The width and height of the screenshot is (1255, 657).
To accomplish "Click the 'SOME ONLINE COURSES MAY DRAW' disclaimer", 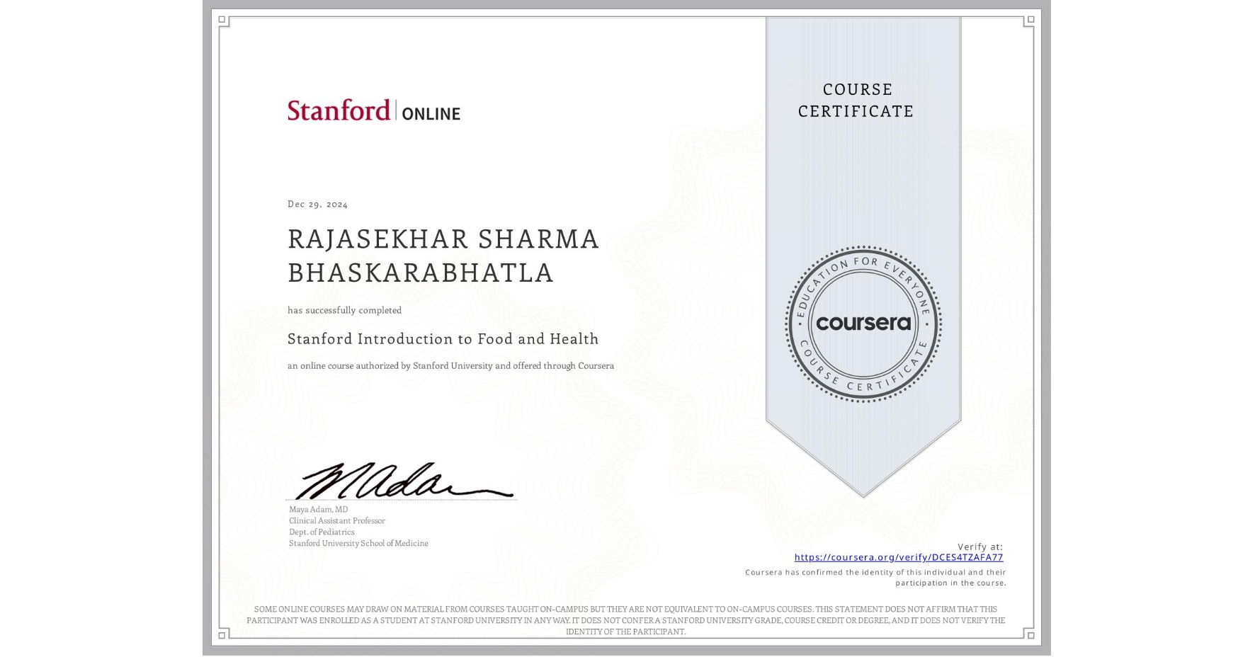I will coord(626,620).
